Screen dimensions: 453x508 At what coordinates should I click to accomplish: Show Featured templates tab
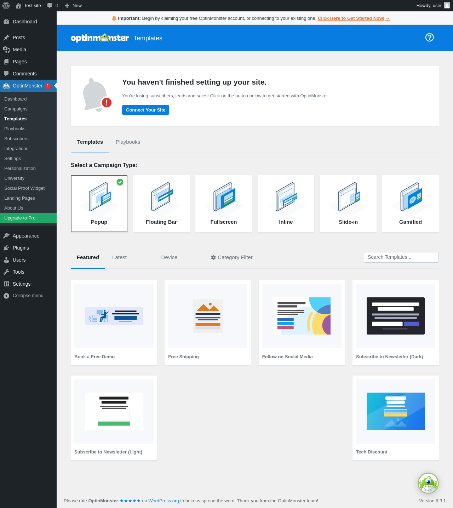pos(88,257)
